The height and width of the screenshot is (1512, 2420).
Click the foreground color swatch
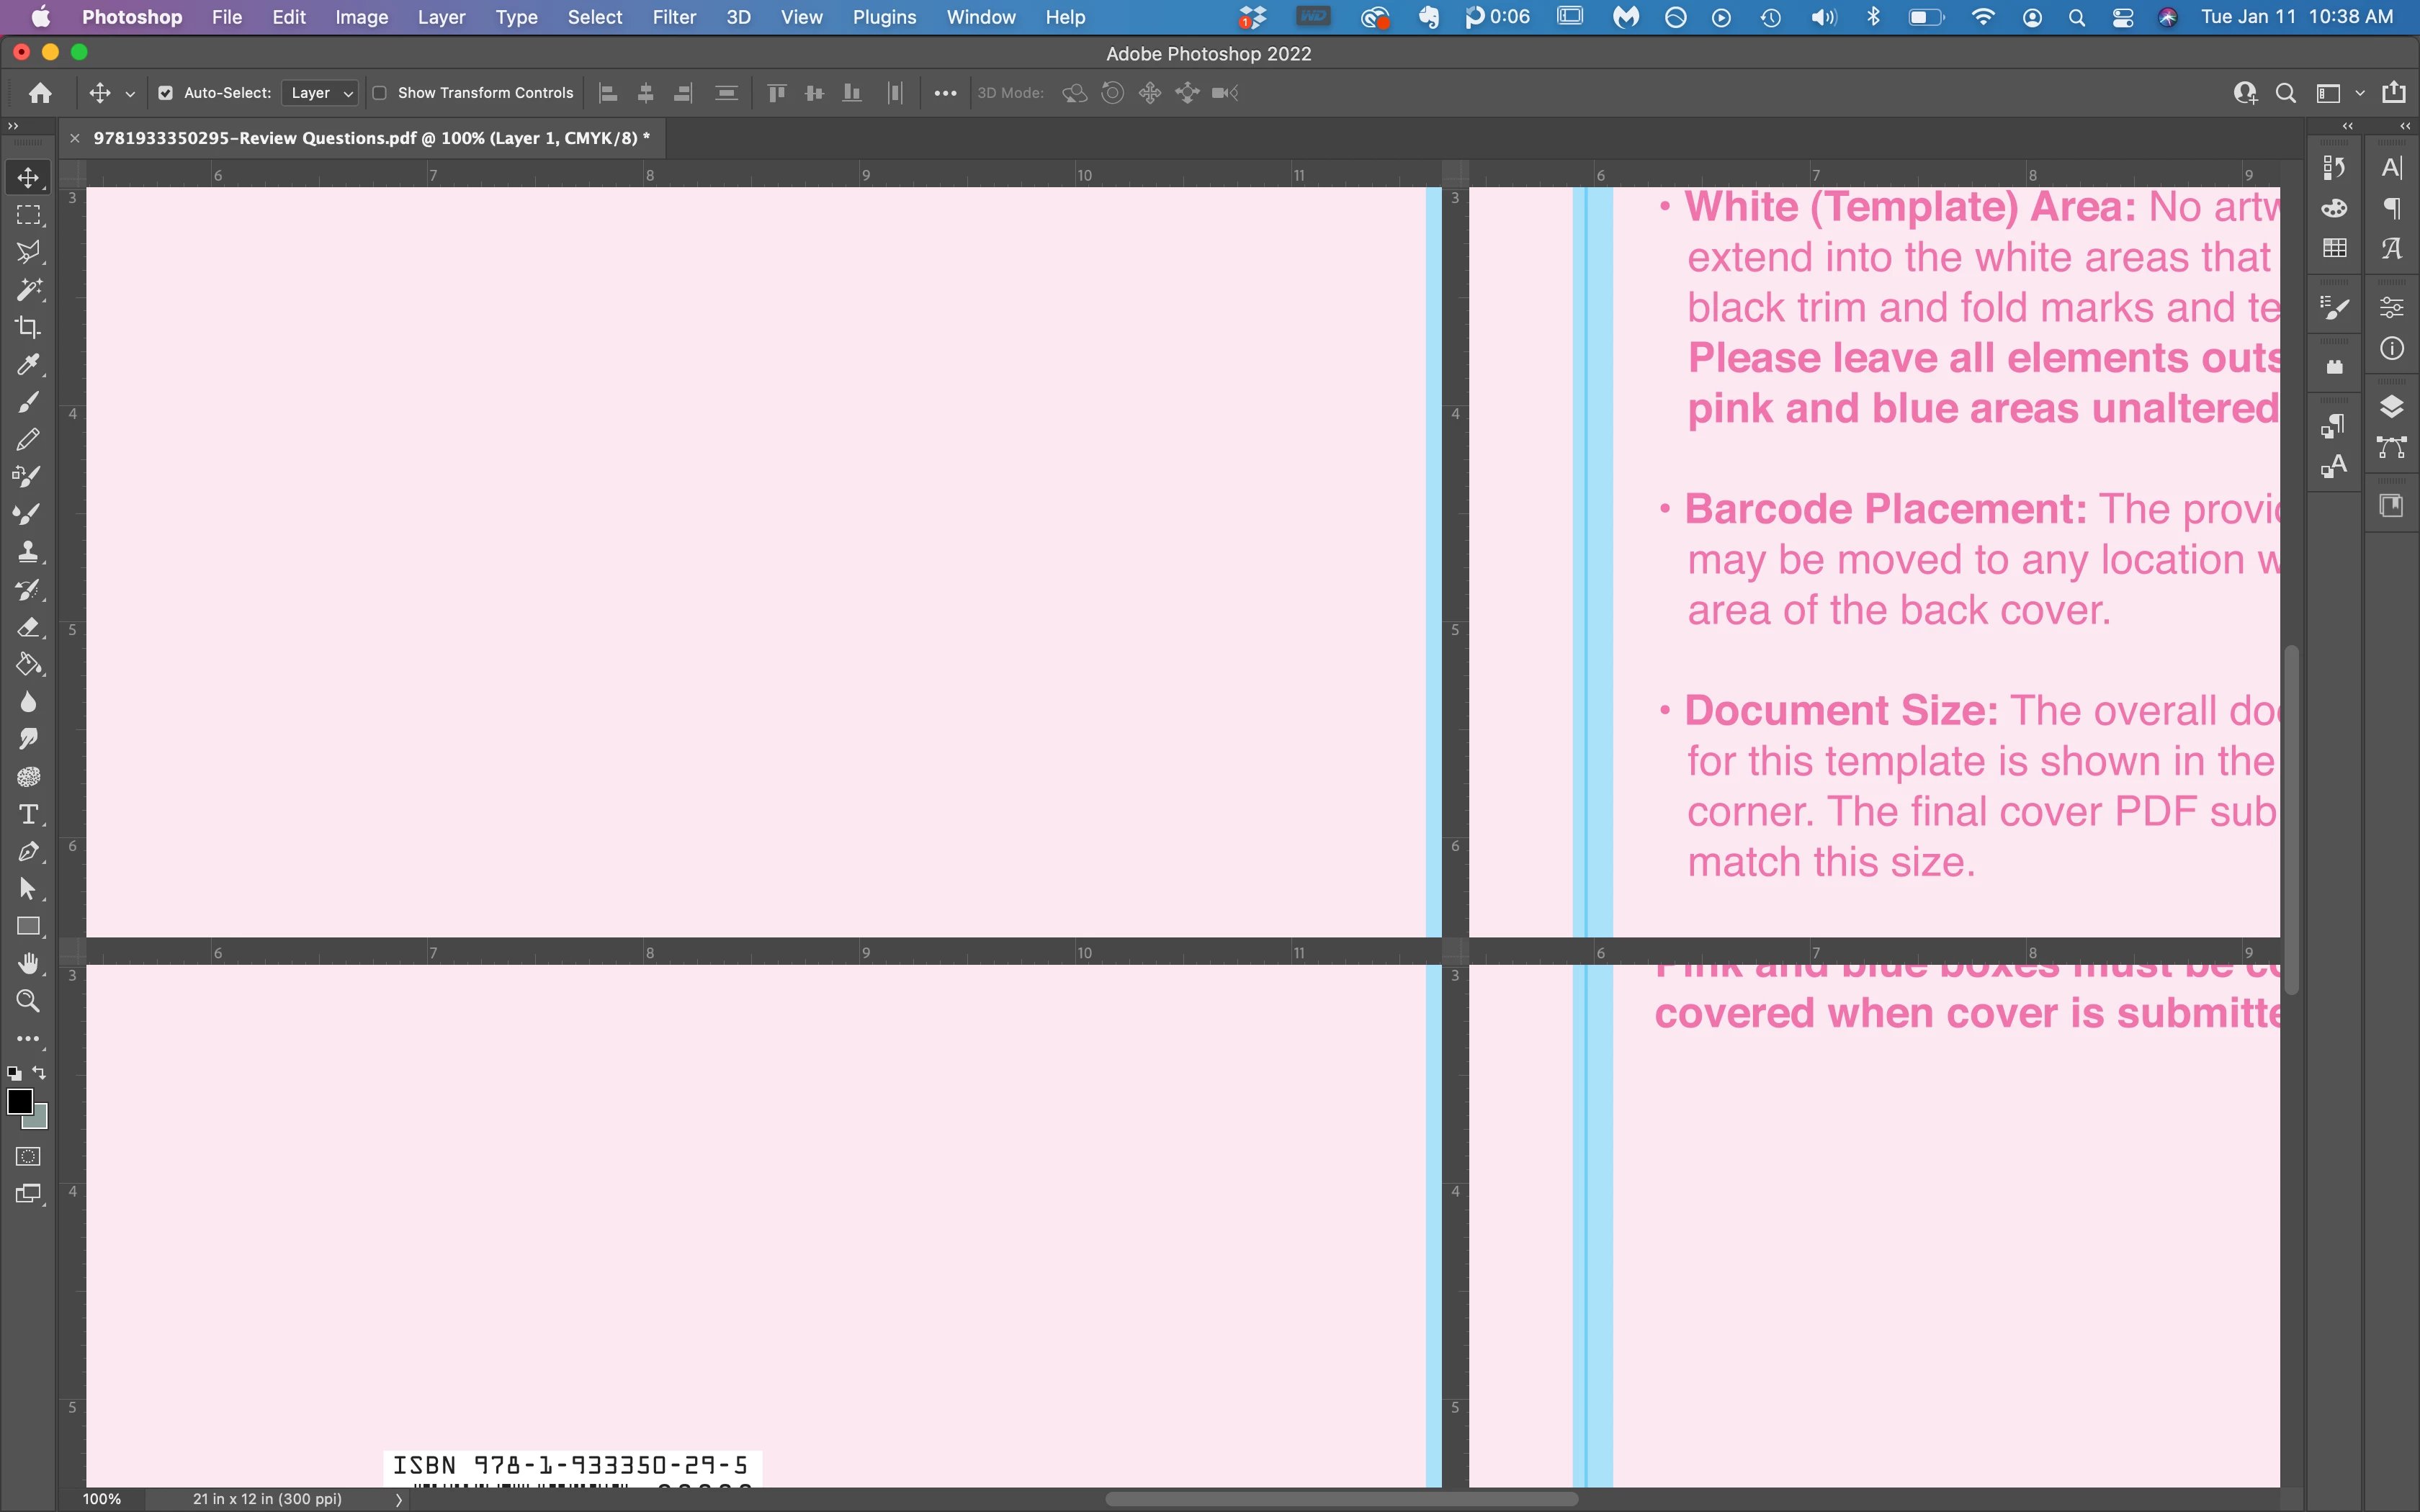pos(19,1101)
